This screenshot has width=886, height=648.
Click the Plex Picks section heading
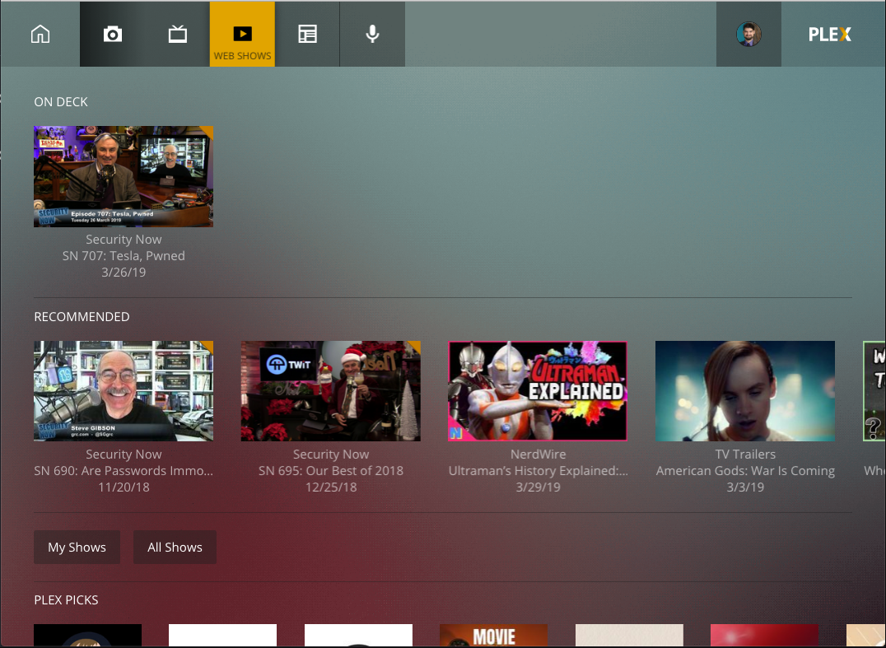(66, 600)
